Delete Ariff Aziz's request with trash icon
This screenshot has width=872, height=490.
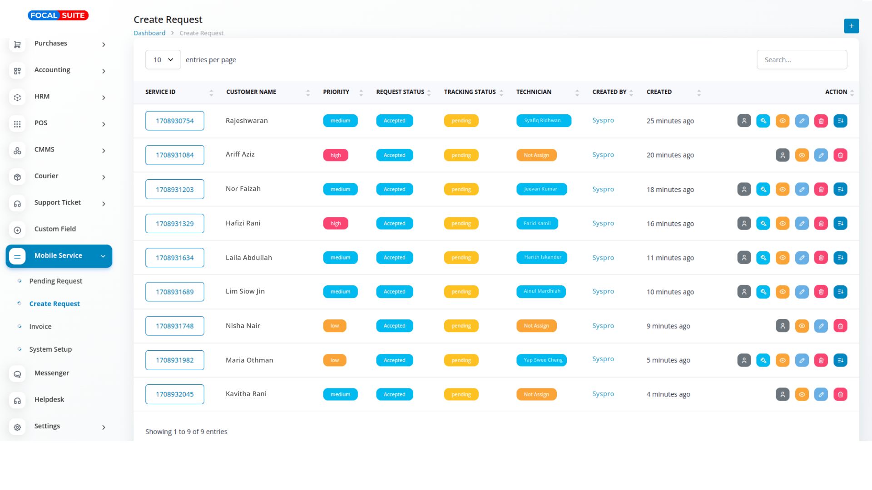click(x=840, y=155)
